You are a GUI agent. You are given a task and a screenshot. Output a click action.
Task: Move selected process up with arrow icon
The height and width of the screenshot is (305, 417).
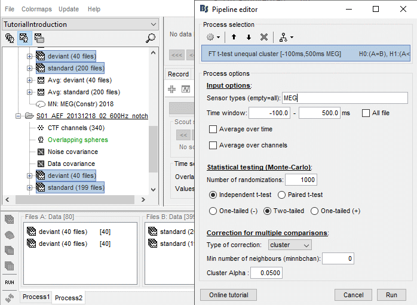click(x=234, y=37)
